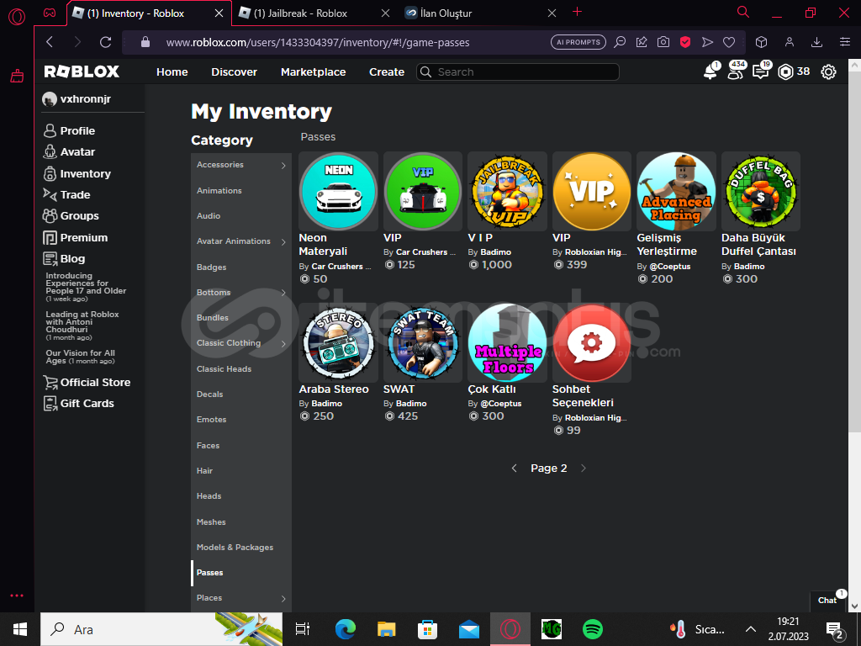Click the AI Prompts button in address bar
861x646 pixels.
(578, 42)
